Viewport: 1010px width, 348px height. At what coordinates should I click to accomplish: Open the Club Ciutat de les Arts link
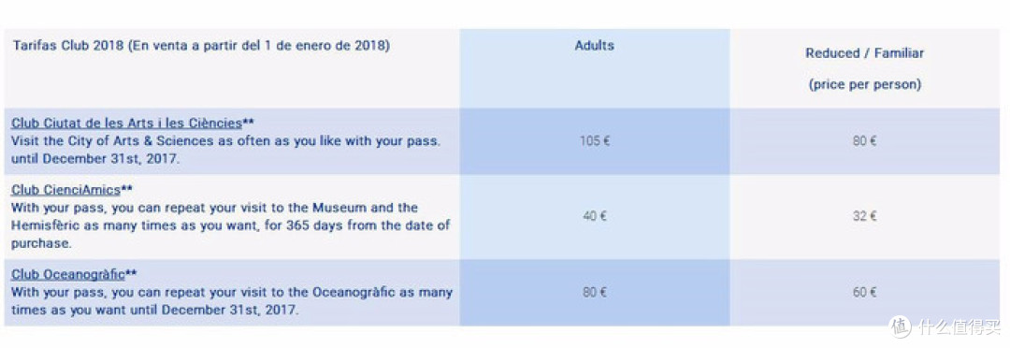click(x=126, y=122)
